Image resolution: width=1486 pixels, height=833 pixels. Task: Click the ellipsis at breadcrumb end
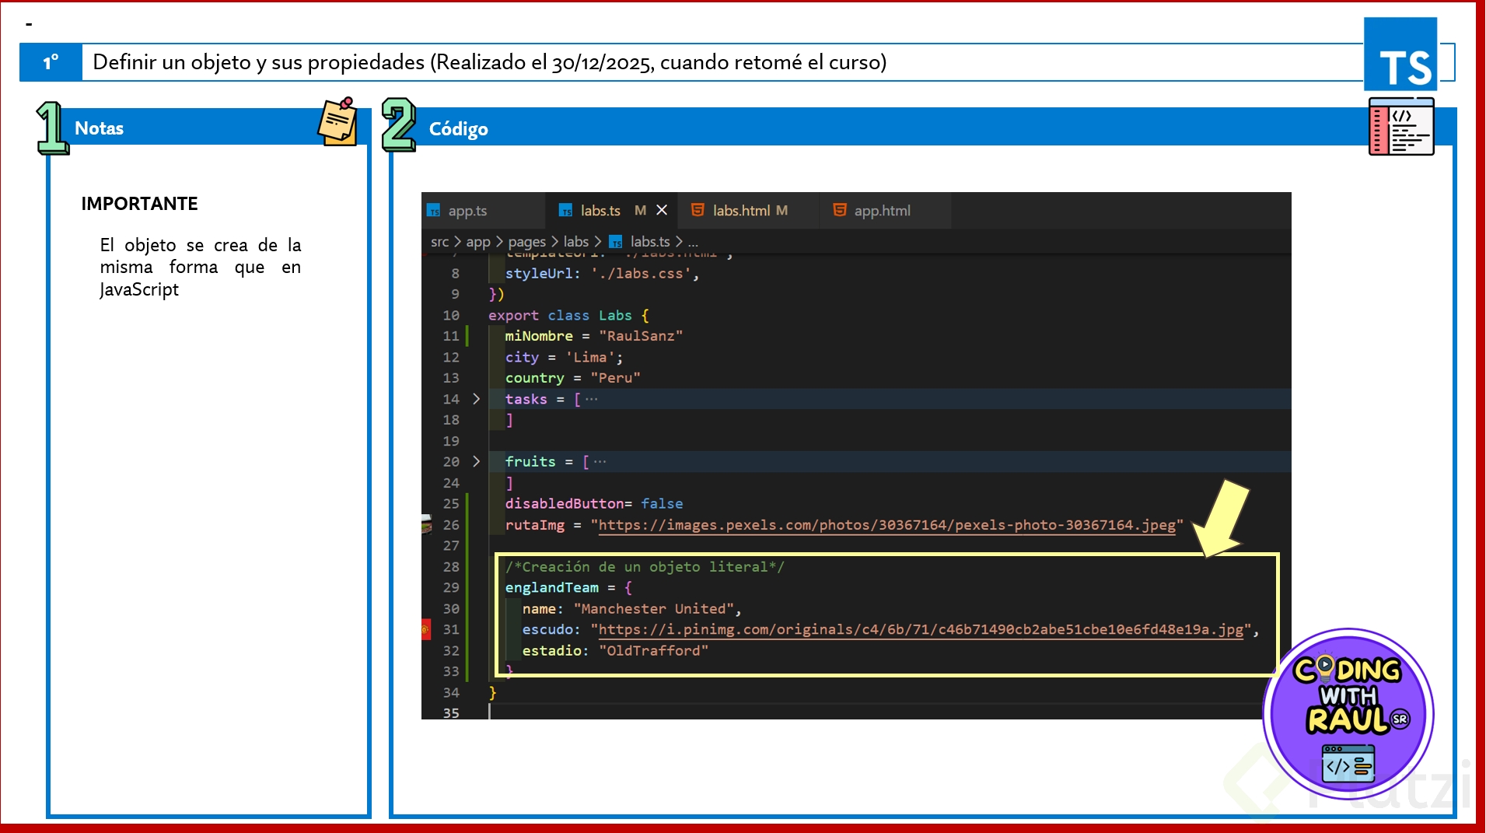coord(693,242)
